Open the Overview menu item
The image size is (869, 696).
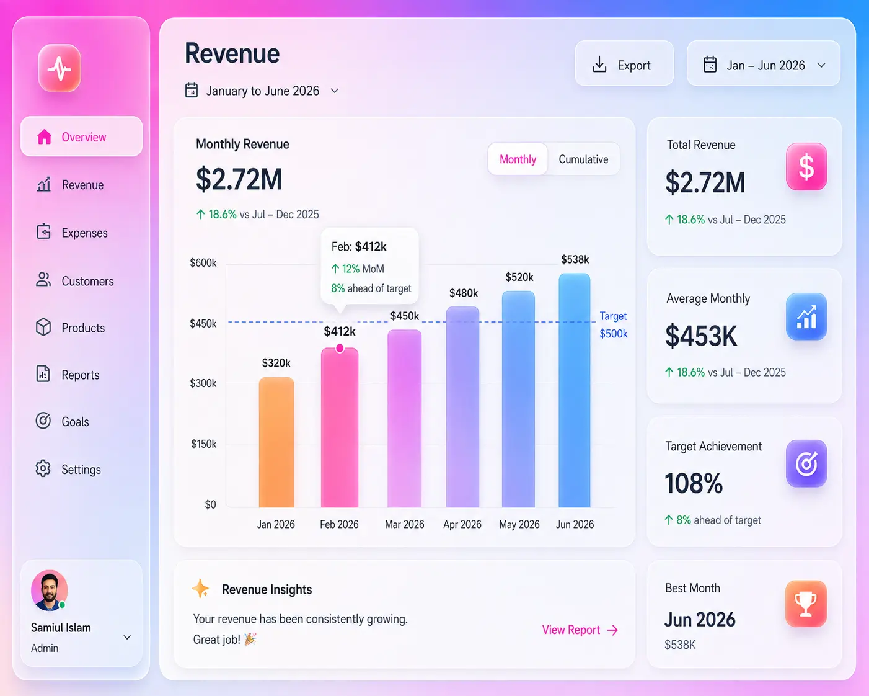pyautogui.click(x=82, y=136)
